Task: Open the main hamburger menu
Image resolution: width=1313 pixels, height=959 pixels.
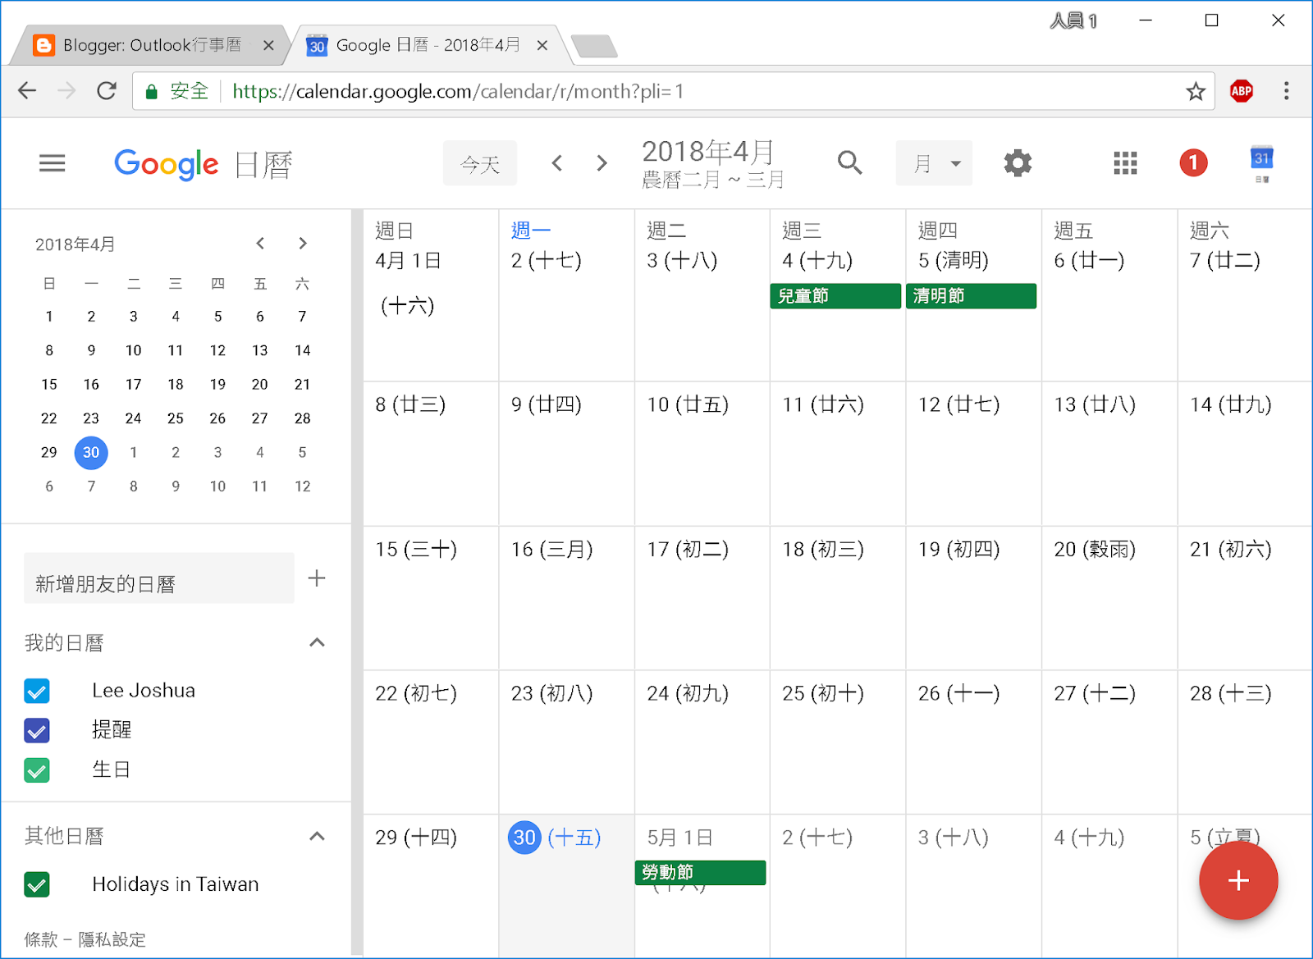Action: click(52, 163)
